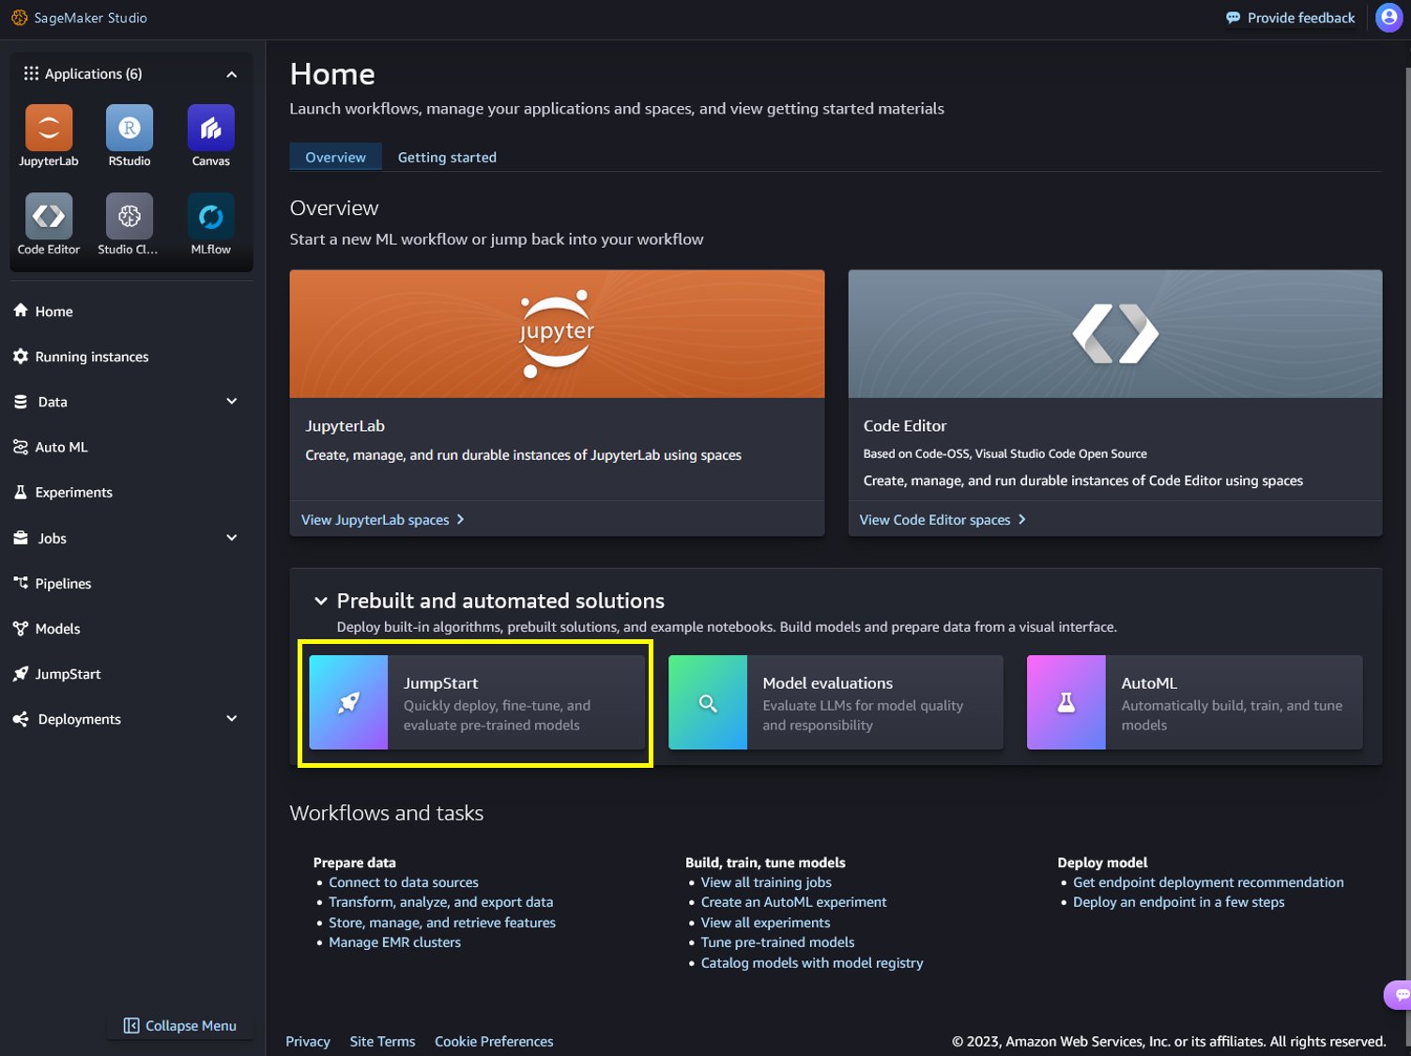The height and width of the screenshot is (1056, 1411).
Task: Collapse Prebuilt and automated solutions section
Action: click(320, 601)
